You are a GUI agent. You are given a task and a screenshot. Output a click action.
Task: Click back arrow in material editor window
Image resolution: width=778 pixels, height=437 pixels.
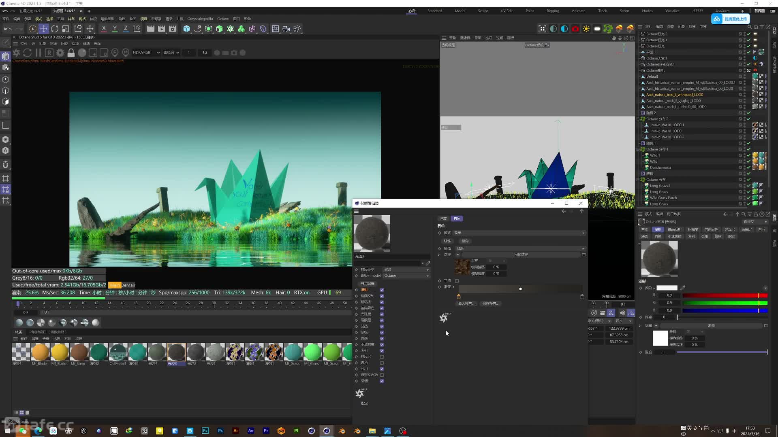tap(564, 211)
